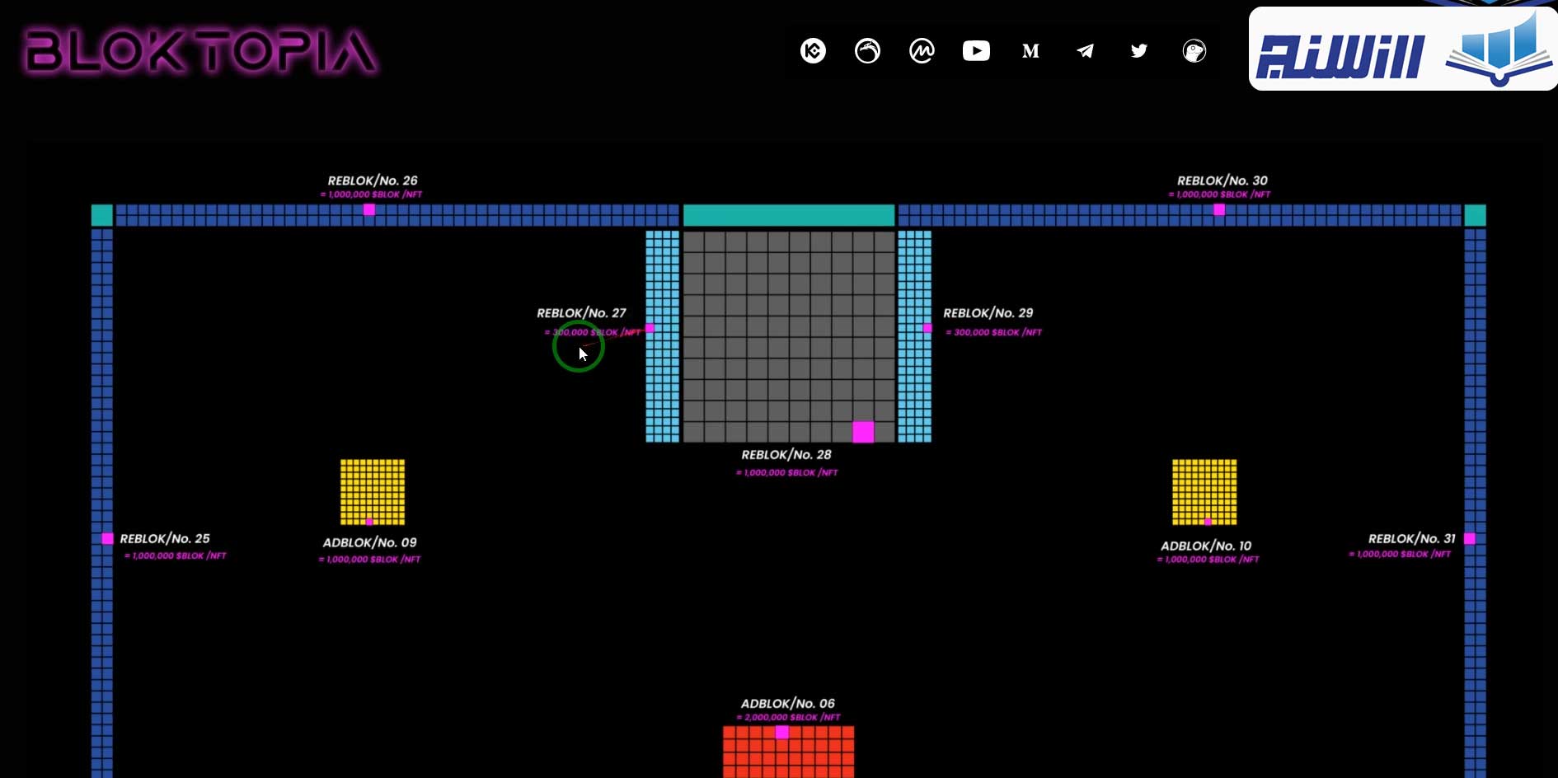Image resolution: width=1558 pixels, height=778 pixels.
Task: Select the magenta block in ADBLOK No. 10
Action: tap(1208, 522)
